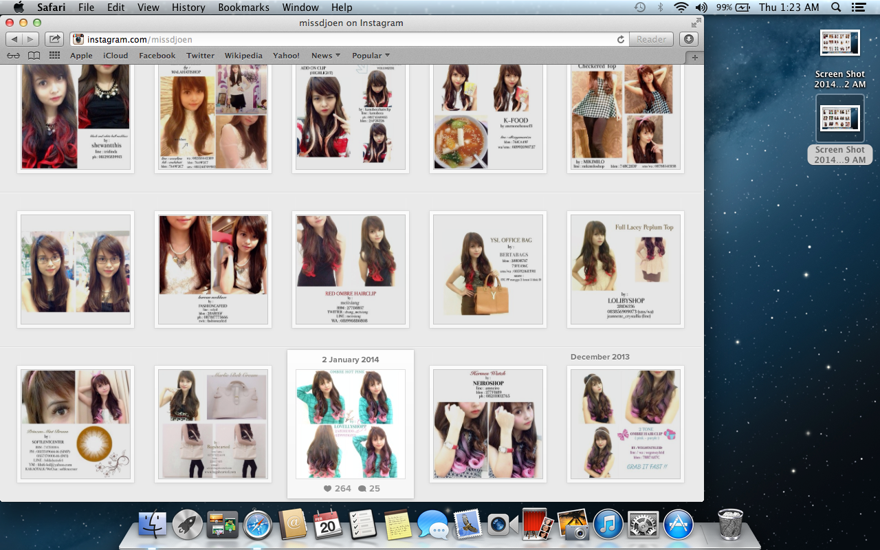Click the Reader button in address bar

[651, 39]
